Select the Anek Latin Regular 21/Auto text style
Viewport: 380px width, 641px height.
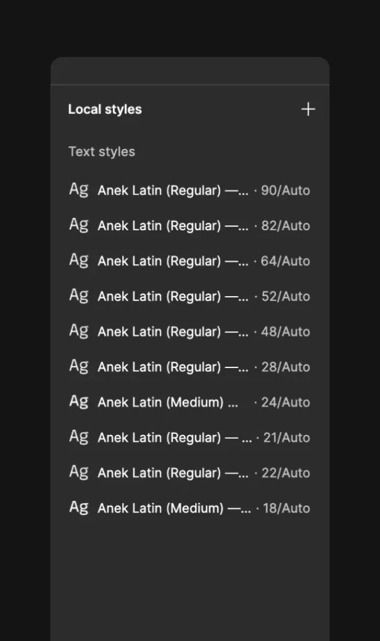[x=188, y=437]
